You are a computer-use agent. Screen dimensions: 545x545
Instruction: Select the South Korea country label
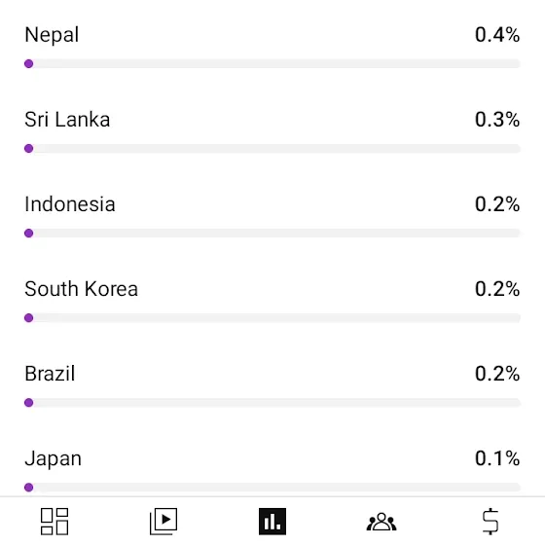[82, 289]
